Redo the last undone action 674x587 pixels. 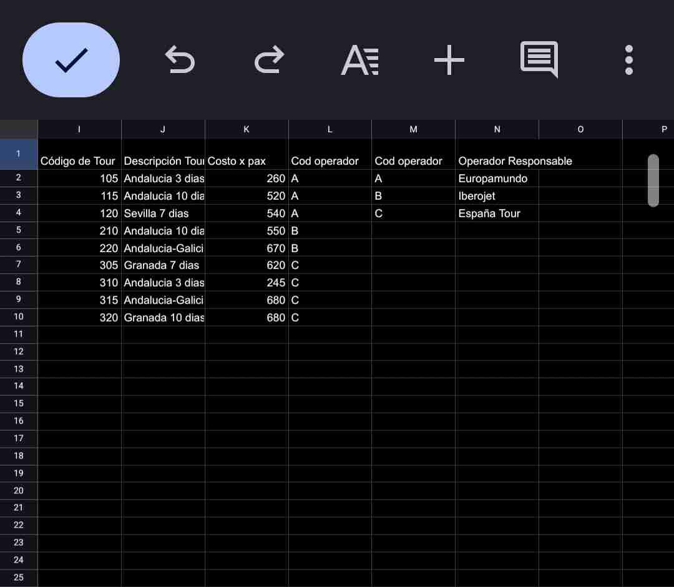270,61
